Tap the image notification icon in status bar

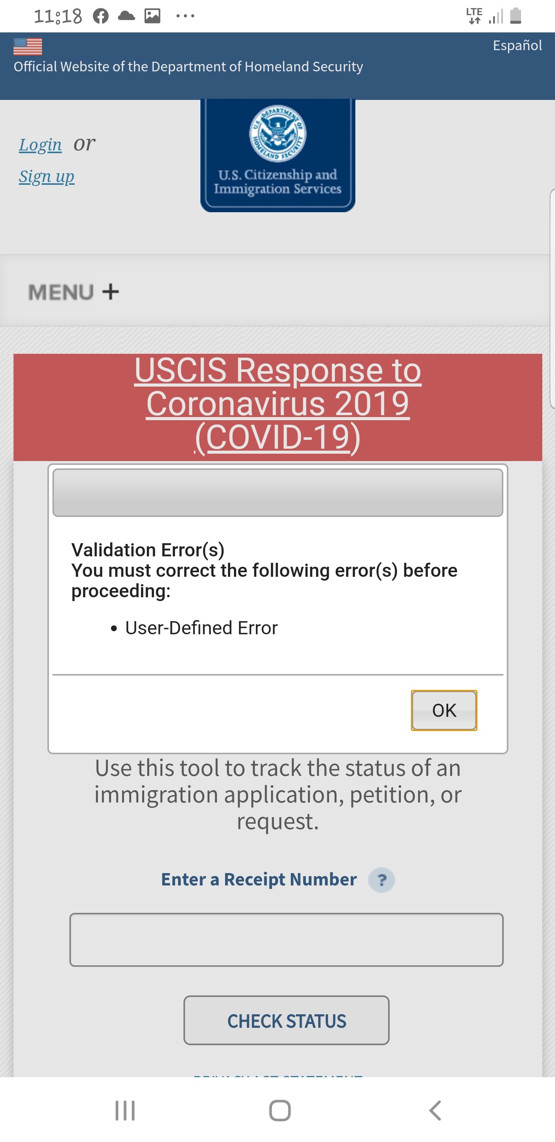point(152,16)
